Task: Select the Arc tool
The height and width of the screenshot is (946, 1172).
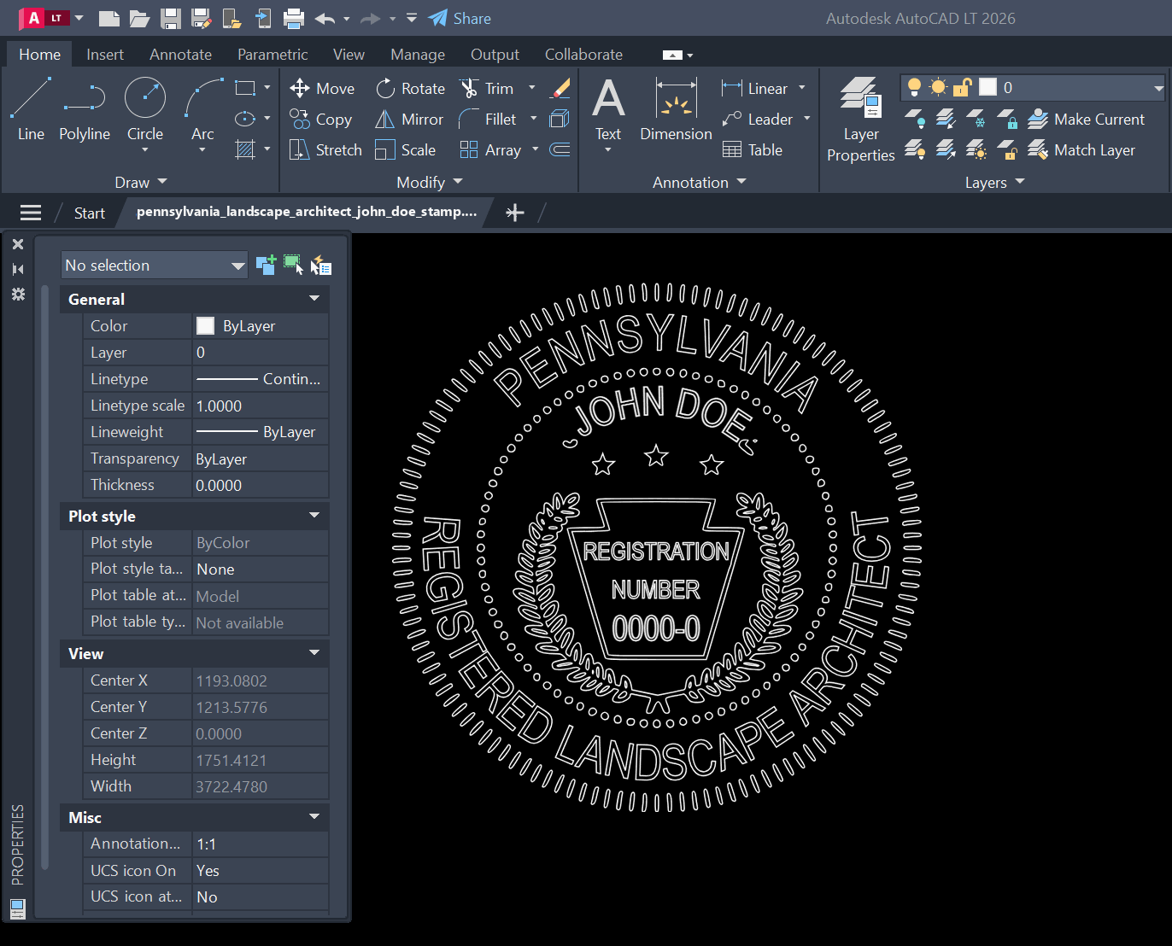Action: click(202, 109)
